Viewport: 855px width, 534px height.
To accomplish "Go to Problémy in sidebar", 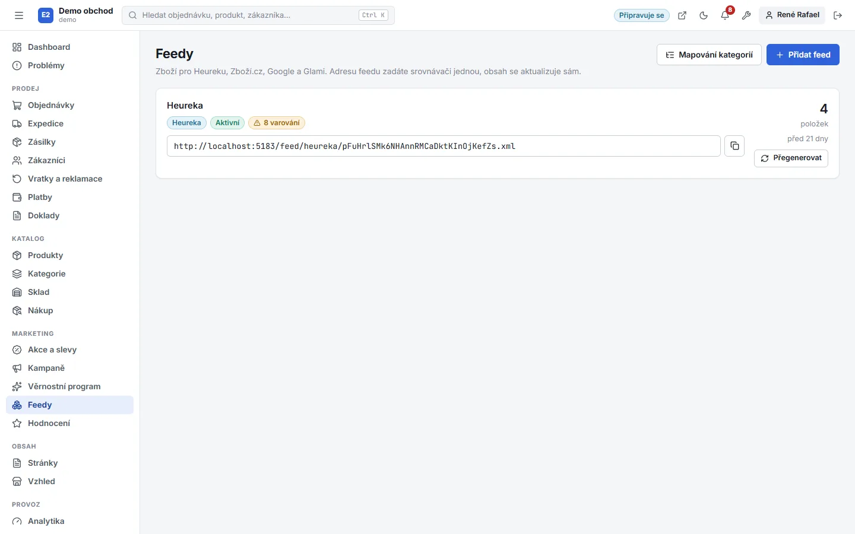I will point(69,65).
